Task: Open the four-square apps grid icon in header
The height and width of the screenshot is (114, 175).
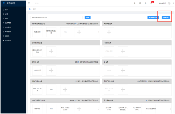Action: (140, 3)
